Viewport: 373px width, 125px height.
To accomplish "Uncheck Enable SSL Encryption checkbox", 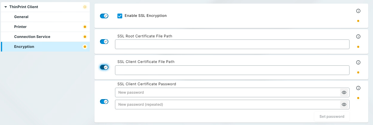I will [x=120, y=16].
